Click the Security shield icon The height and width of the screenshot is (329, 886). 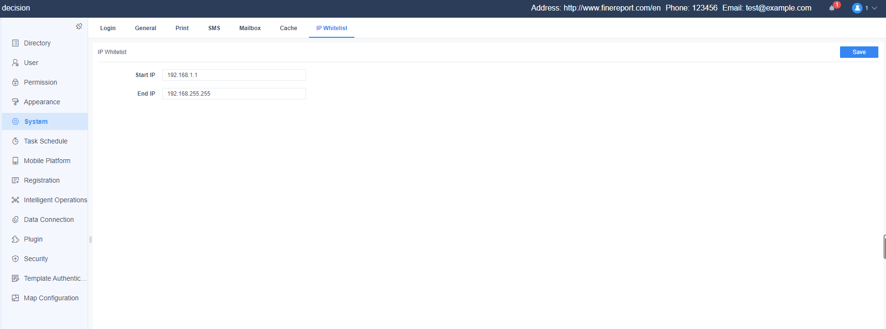coord(15,259)
